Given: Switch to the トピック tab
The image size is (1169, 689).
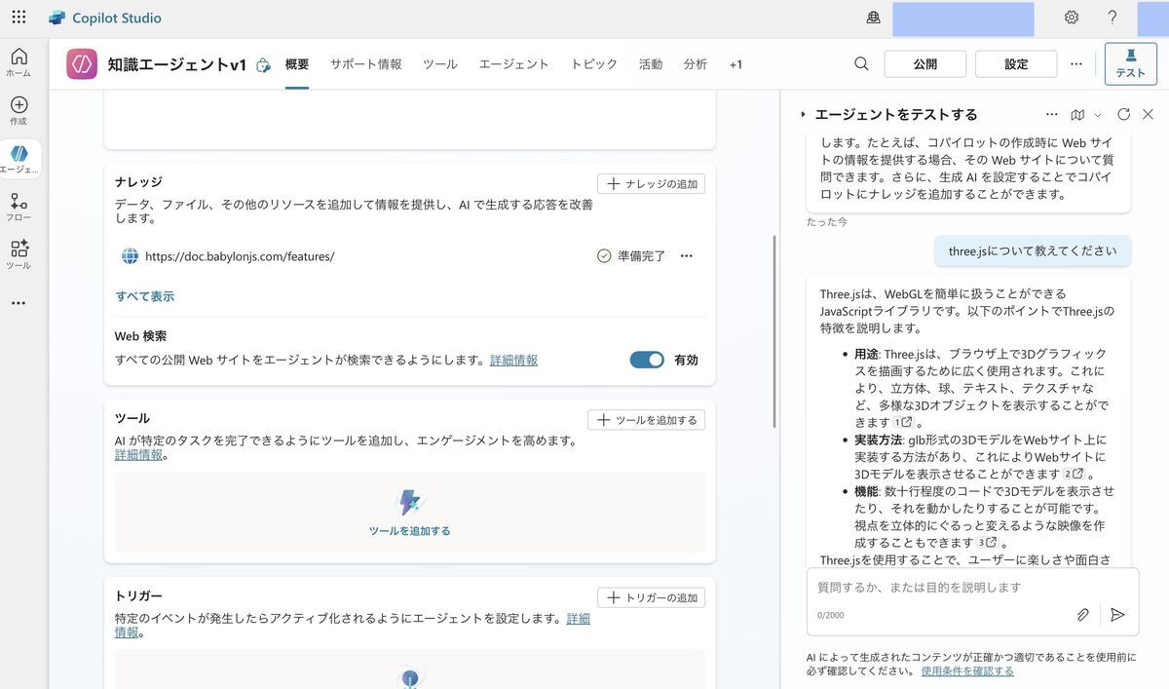Looking at the screenshot, I should pos(594,64).
